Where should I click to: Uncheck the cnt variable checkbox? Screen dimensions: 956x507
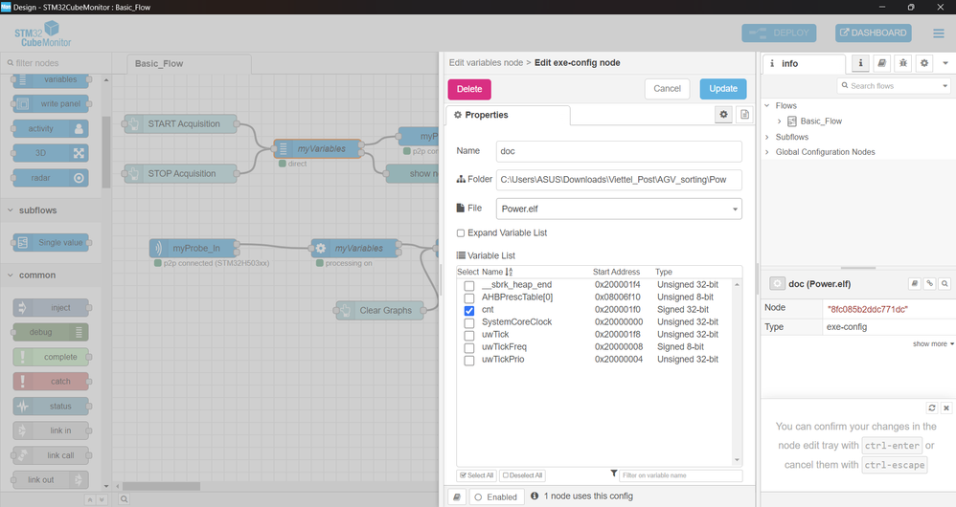pos(469,311)
